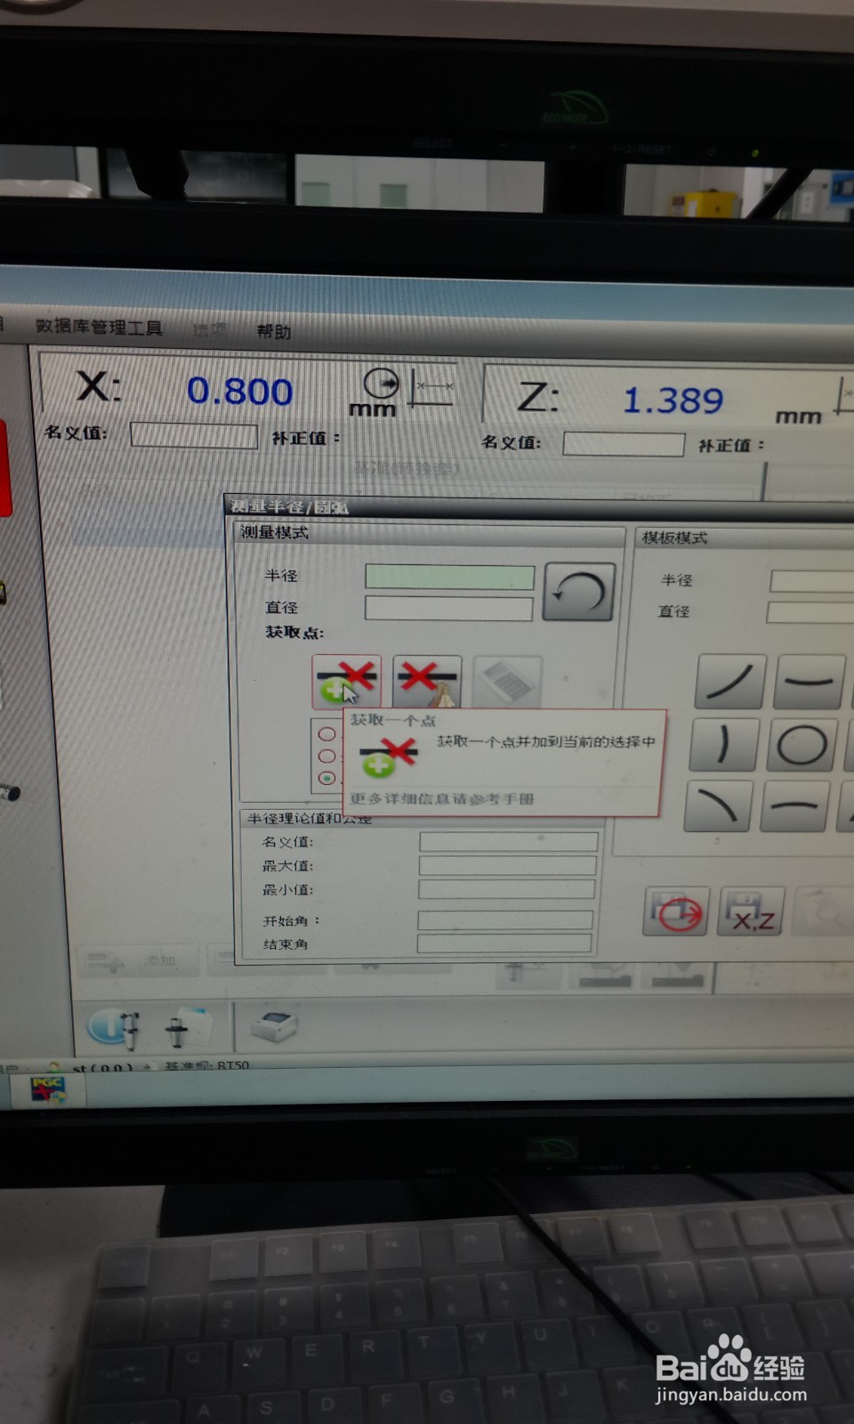Open the PGC application in the taskbar

click(48, 1089)
